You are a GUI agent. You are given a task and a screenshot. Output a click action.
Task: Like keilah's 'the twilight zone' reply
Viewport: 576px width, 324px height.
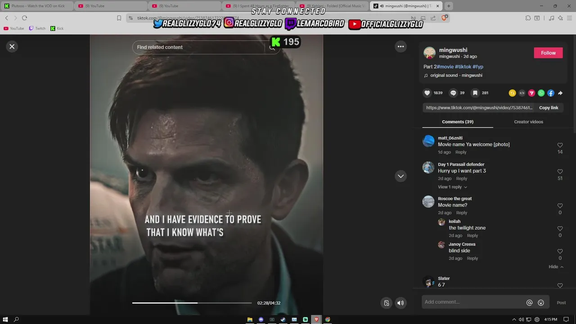[560, 229]
